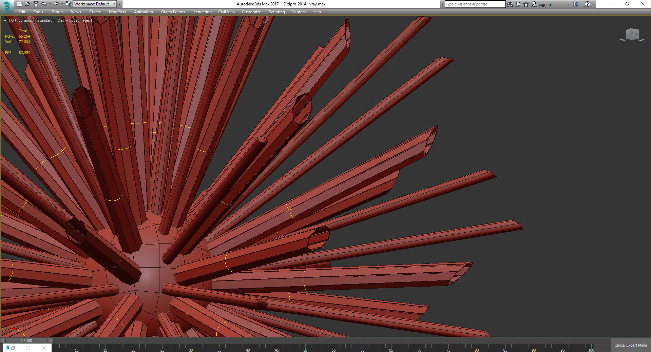Open the Animation menu
Screen dimensions: 651x352
click(143, 12)
